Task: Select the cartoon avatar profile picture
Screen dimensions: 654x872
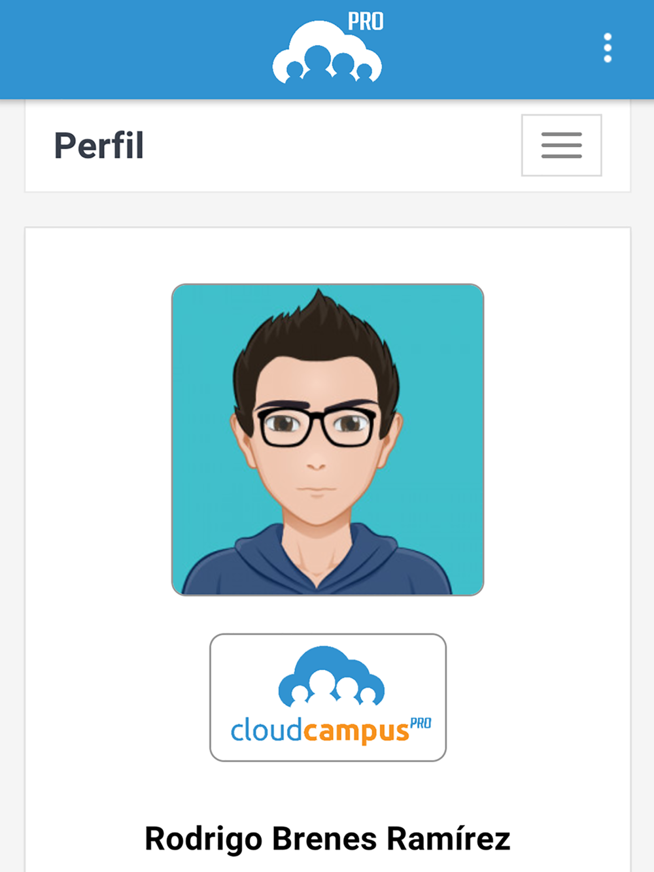Action: click(x=328, y=439)
